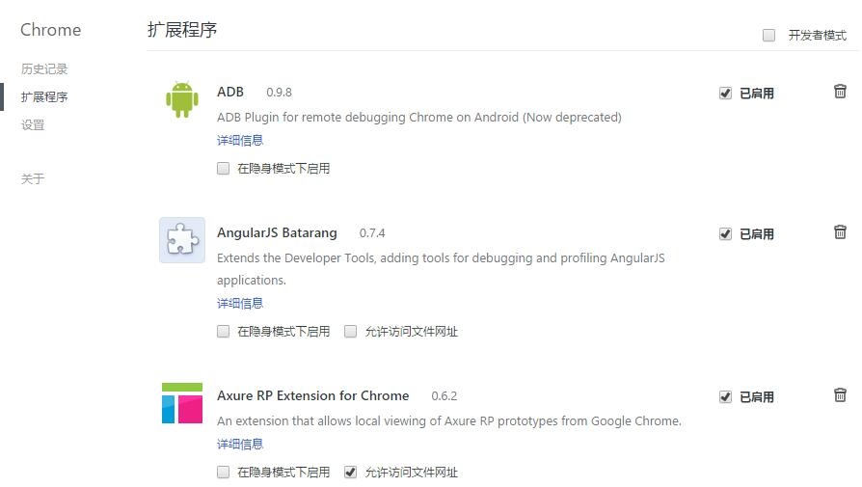This screenshot has width=862, height=487.
Task: Disable the ADB extension's enabled checkbox
Action: tap(725, 94)
